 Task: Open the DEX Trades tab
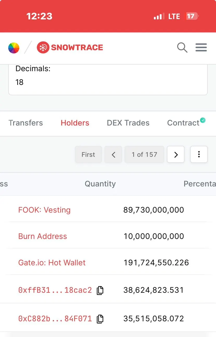pos(128,123)
